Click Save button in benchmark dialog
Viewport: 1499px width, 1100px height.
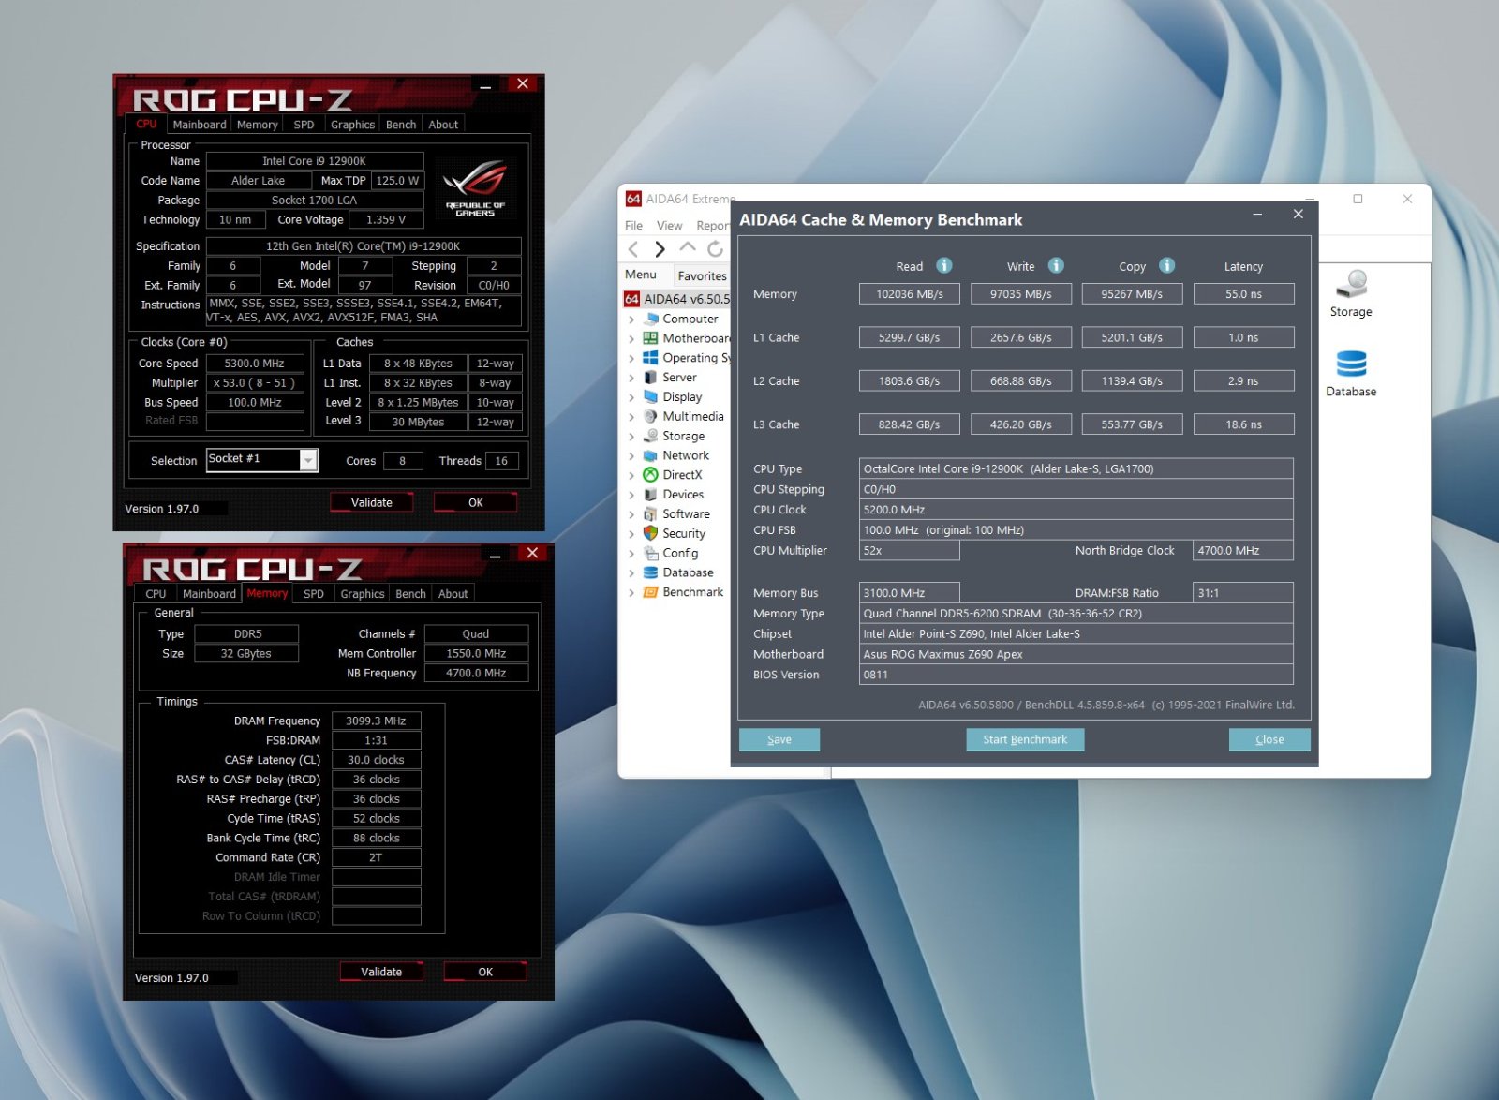[x=779, y=739]
